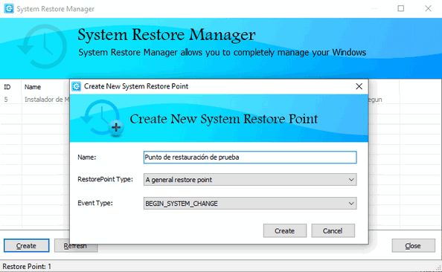Screen dimensions: 442x272
Task: Focus the Name input field in the dialog
Action: (250, 157)
